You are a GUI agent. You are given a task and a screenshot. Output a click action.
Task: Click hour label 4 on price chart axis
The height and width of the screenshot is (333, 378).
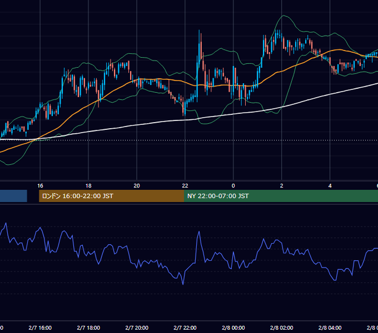[330, 186]
